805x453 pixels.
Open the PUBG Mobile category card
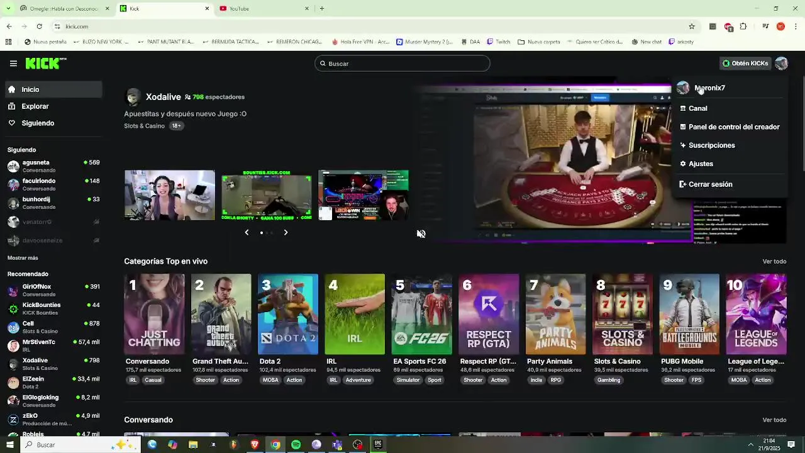click(689, 314)
